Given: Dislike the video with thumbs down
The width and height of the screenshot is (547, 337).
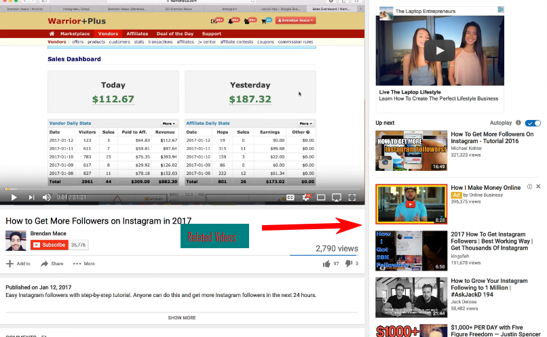Looking at the screenshot, I should point(349,264).
